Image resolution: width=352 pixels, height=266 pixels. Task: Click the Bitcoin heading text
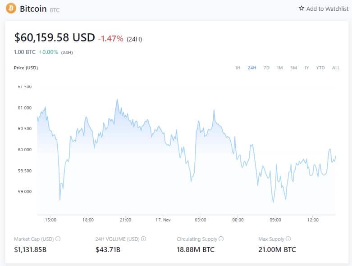click(x=33, y=9)
